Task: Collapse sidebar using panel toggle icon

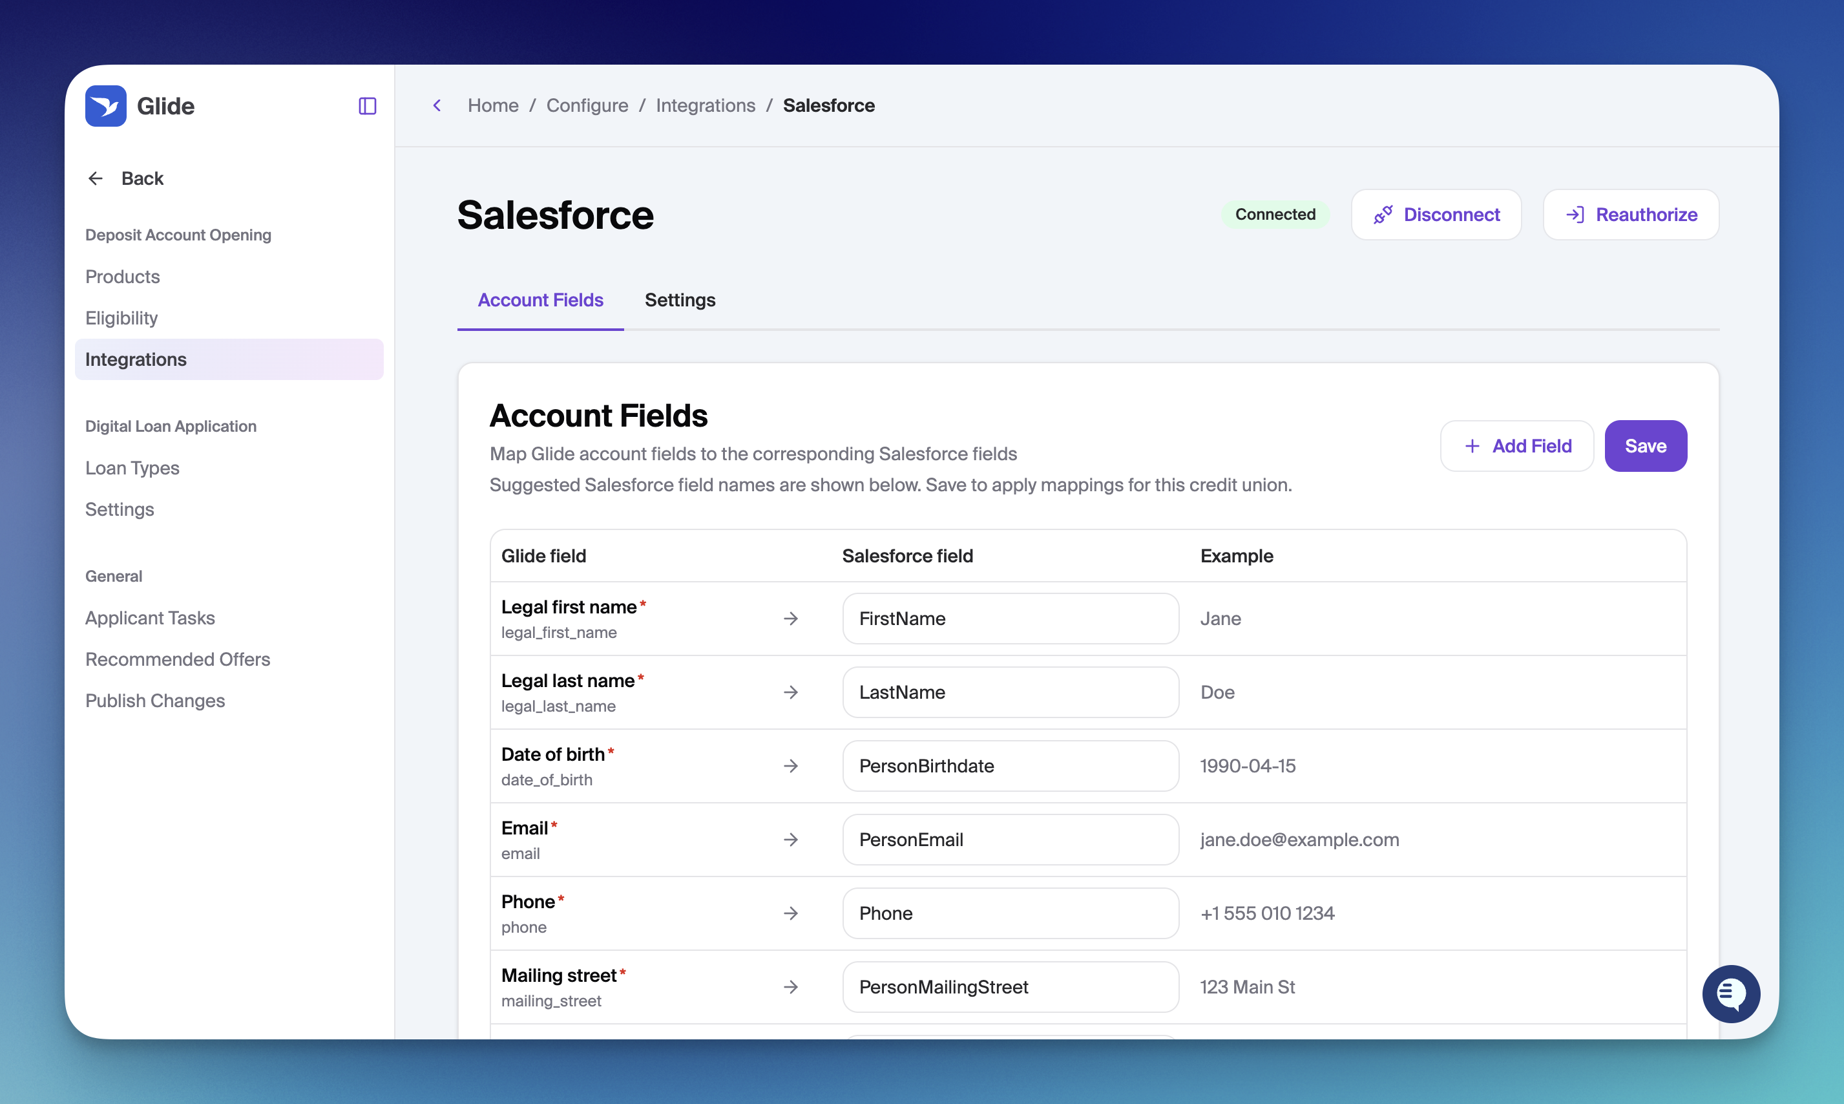Action: click(x=367, y=107)
